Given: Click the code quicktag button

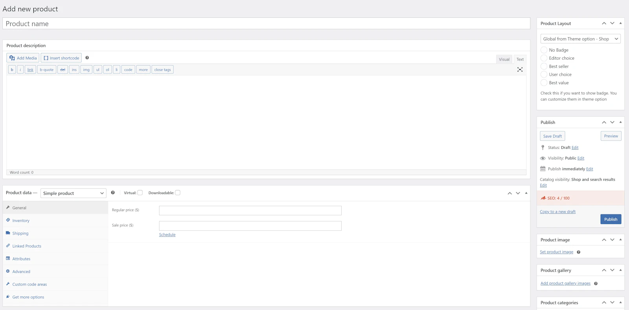Looking at the screenshot, I should (x=128, y=70).
